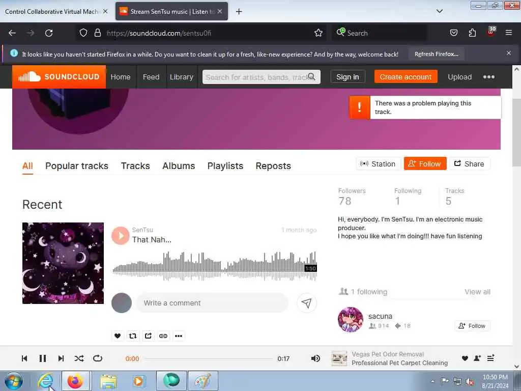Copy link of track That Nah...
The width and height of the screenshot is (521, 391).
click(163, 336)
